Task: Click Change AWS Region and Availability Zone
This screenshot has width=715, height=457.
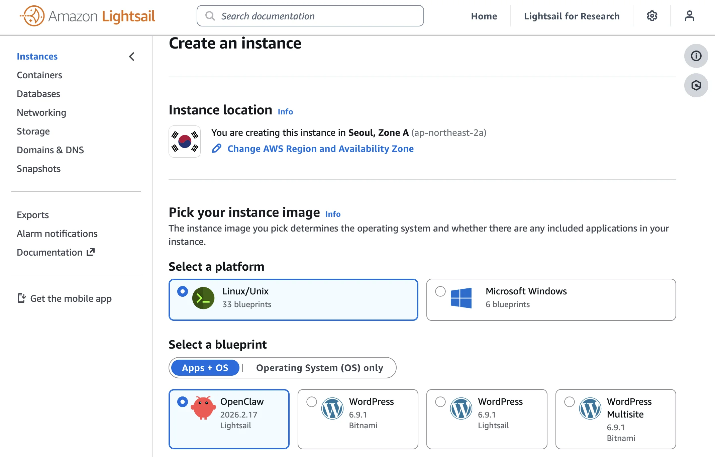Action: tap(320, 149)
